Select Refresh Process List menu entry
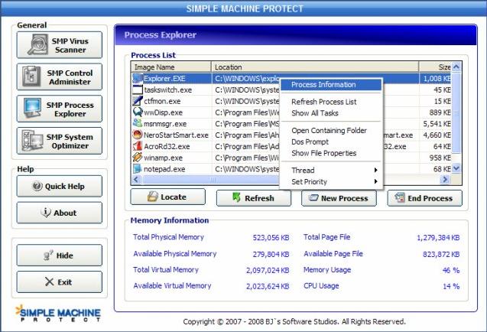487x332 pixels. click(x=331, y=102)
